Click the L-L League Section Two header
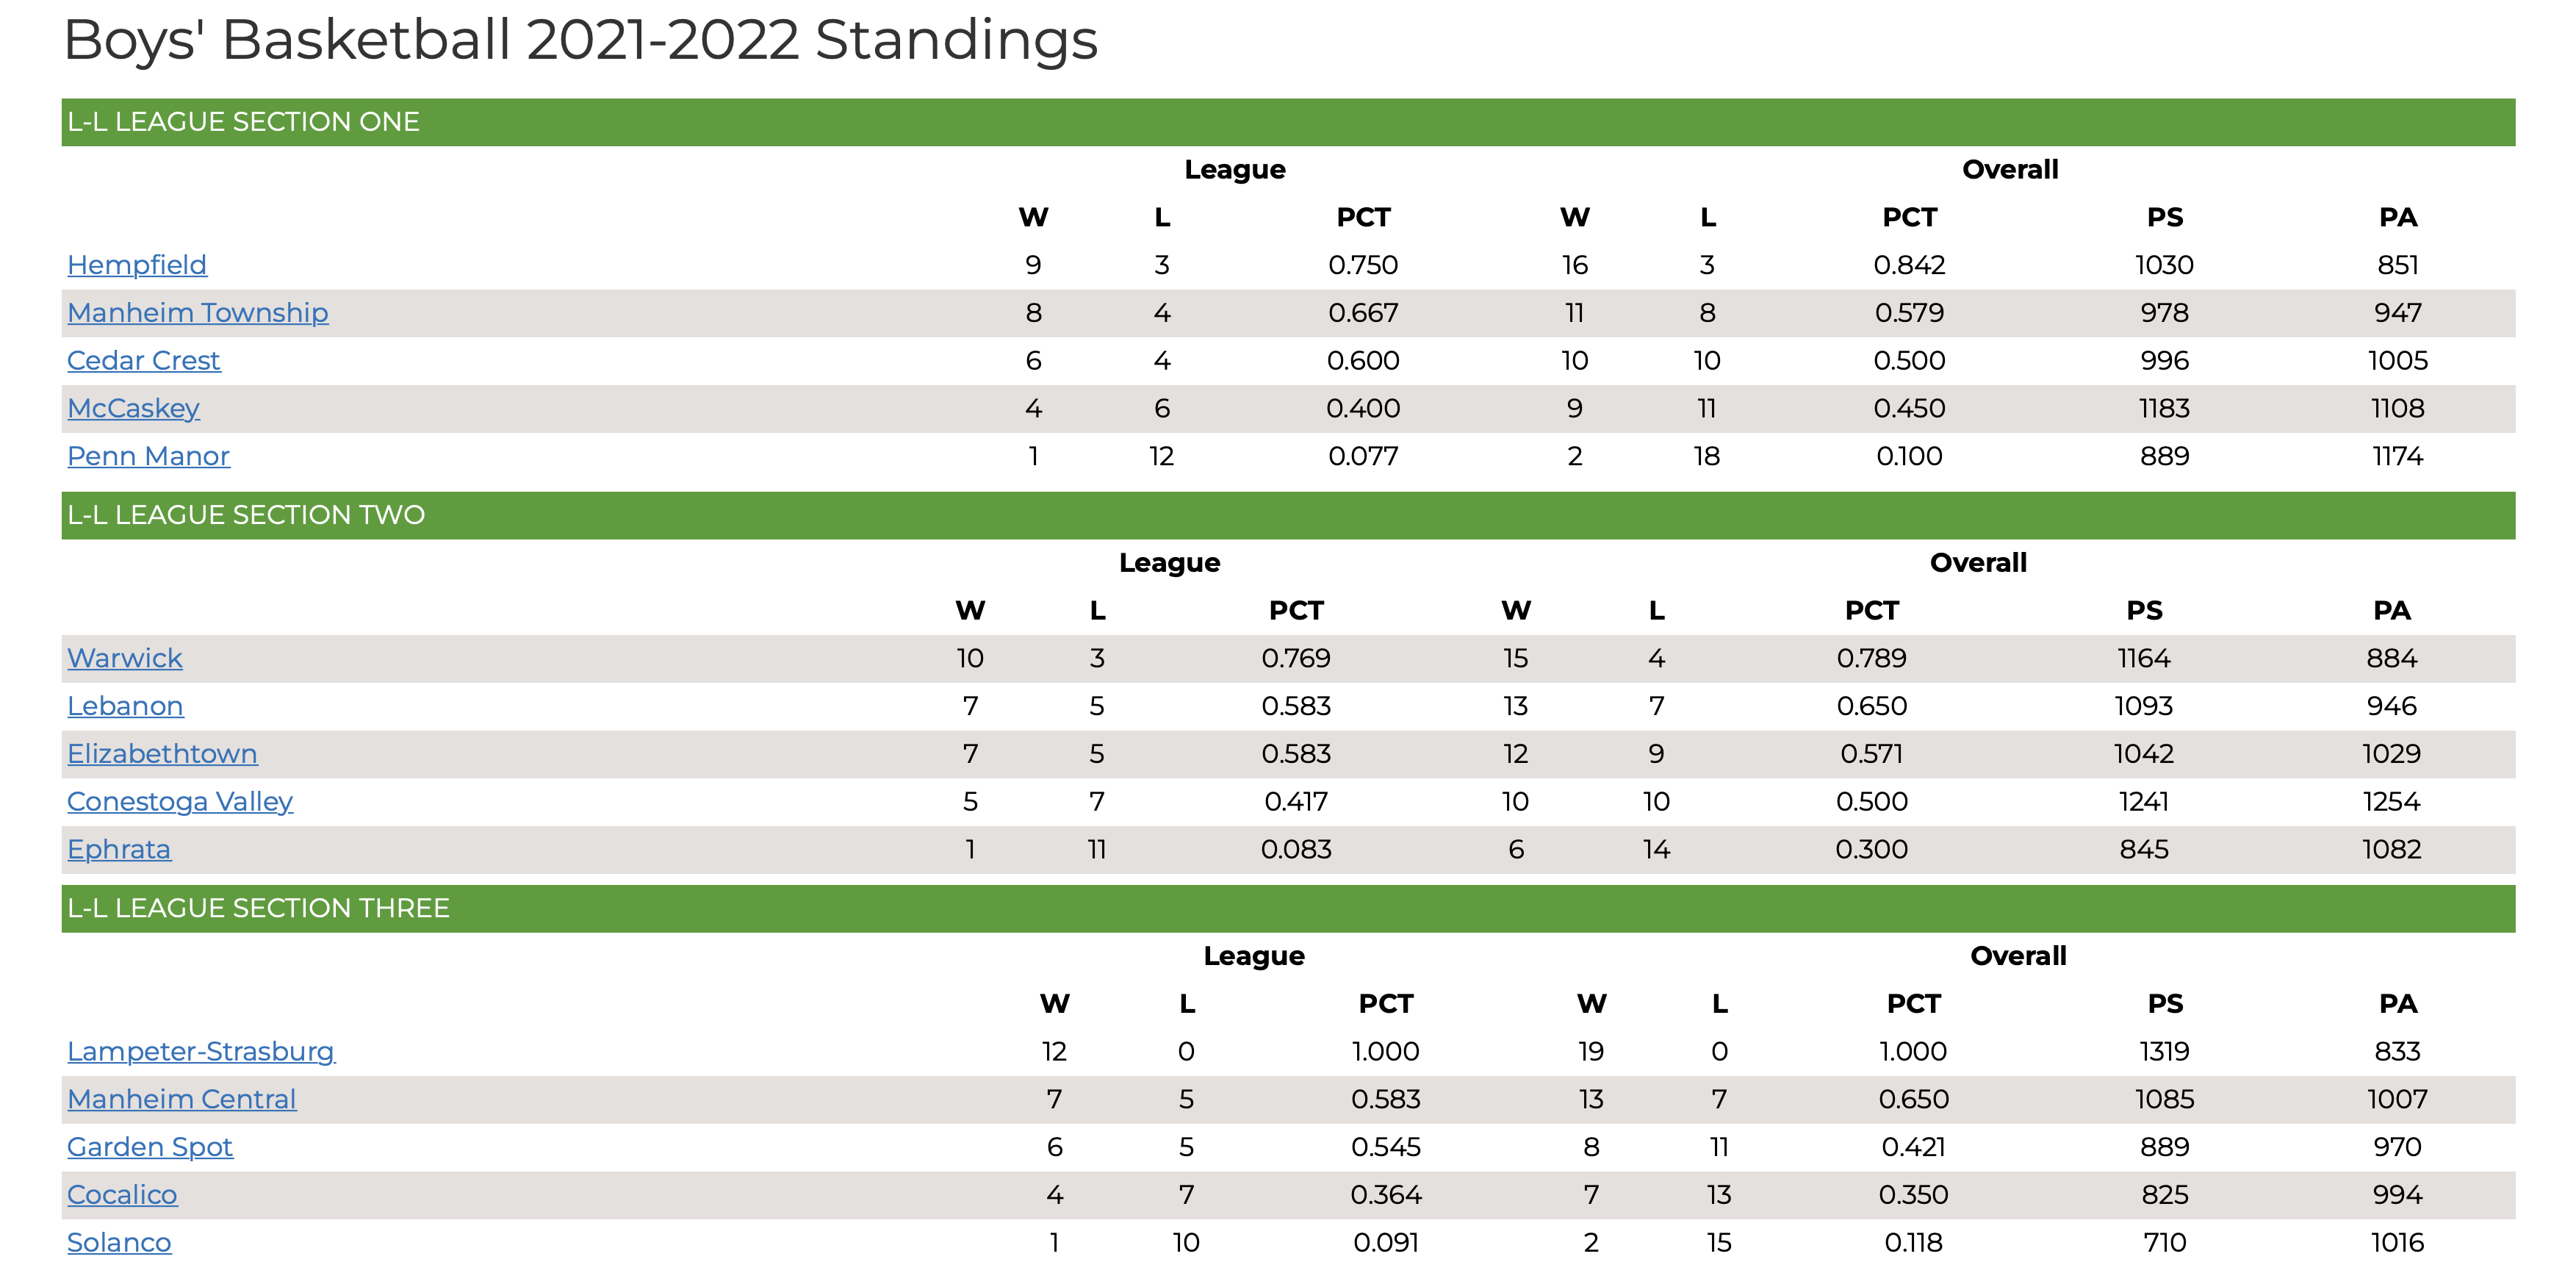The height and width of the screenshot is (1273, 2576). [246, 515]
